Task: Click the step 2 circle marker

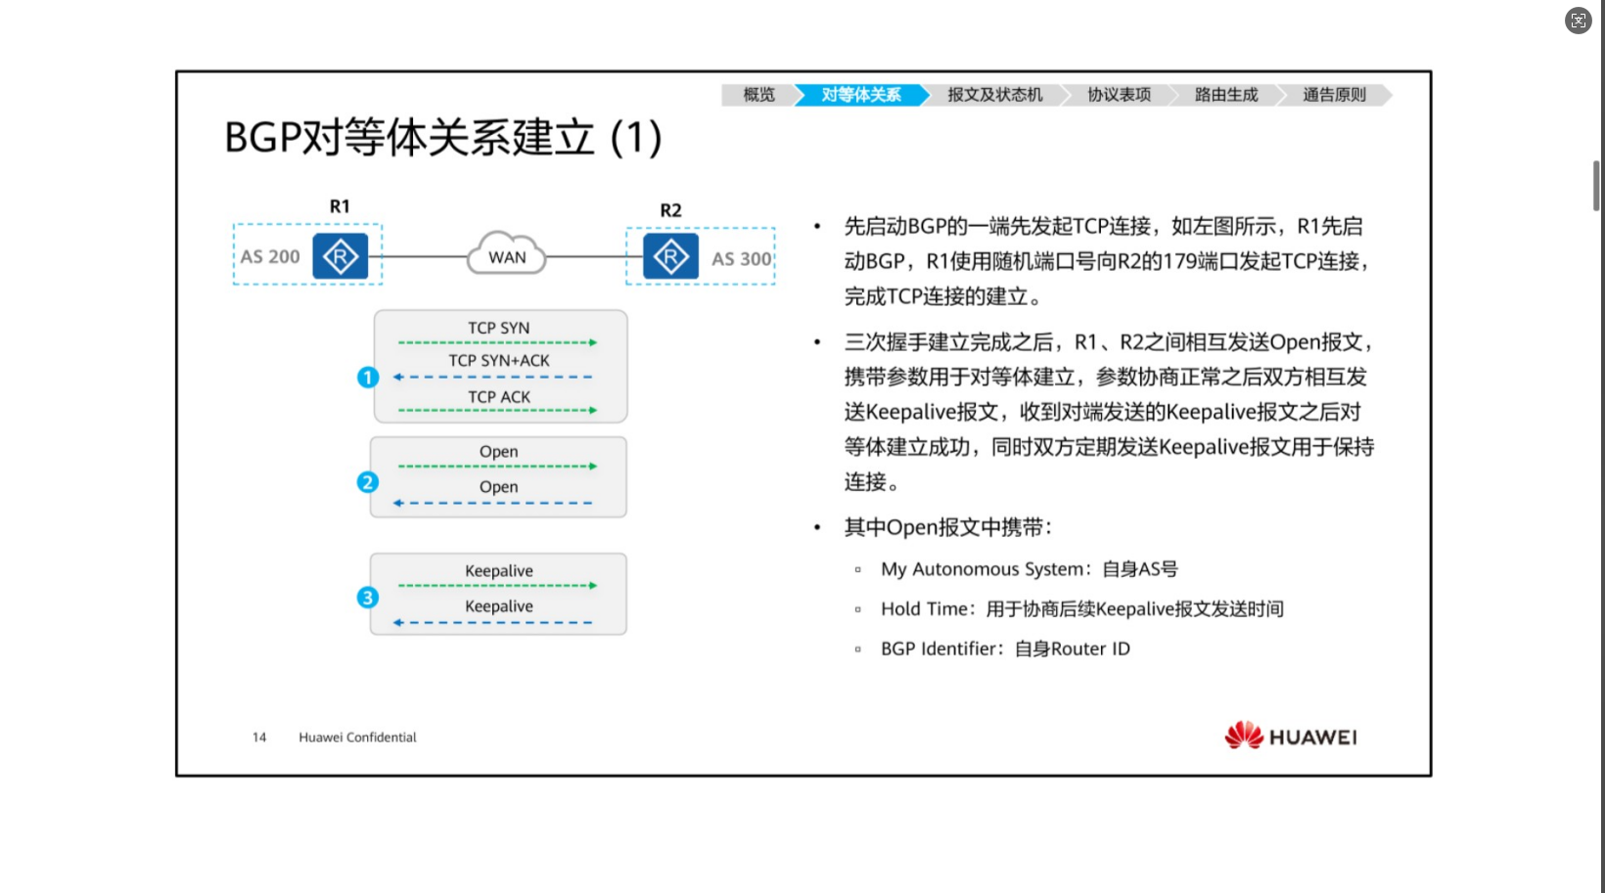Action: [368, 482]
